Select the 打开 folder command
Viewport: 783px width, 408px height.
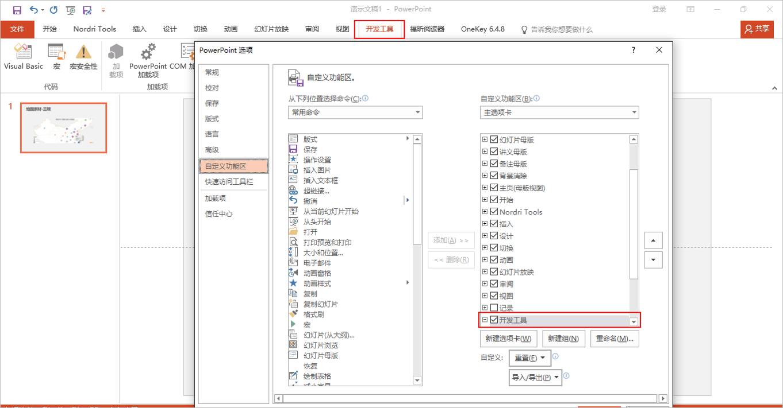[x=310, y=232]
